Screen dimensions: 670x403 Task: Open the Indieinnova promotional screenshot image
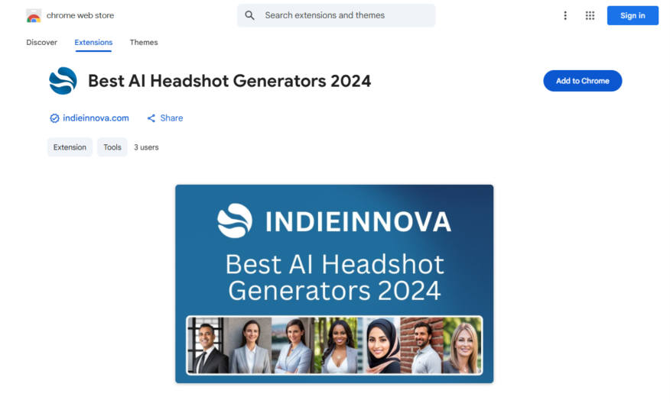[334, 284]
